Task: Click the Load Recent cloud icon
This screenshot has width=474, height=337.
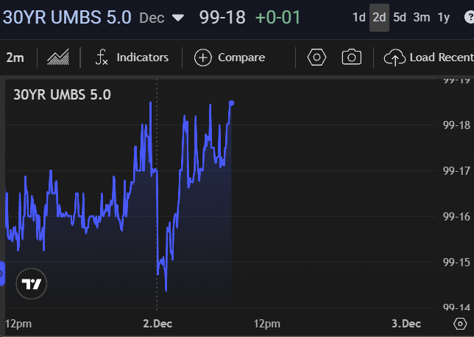Action: tap(395, 58)
